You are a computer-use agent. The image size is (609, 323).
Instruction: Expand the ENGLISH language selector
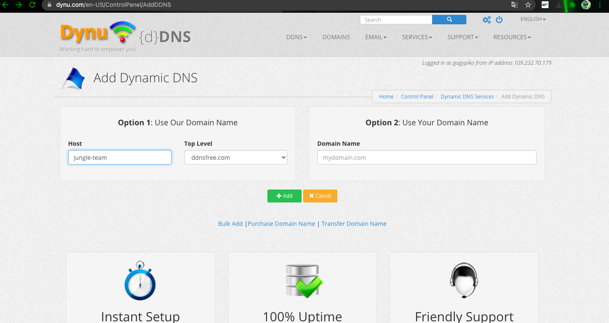coord(533,19)
